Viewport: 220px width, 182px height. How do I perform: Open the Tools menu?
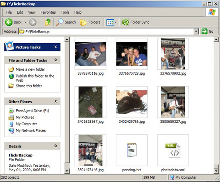65,12
